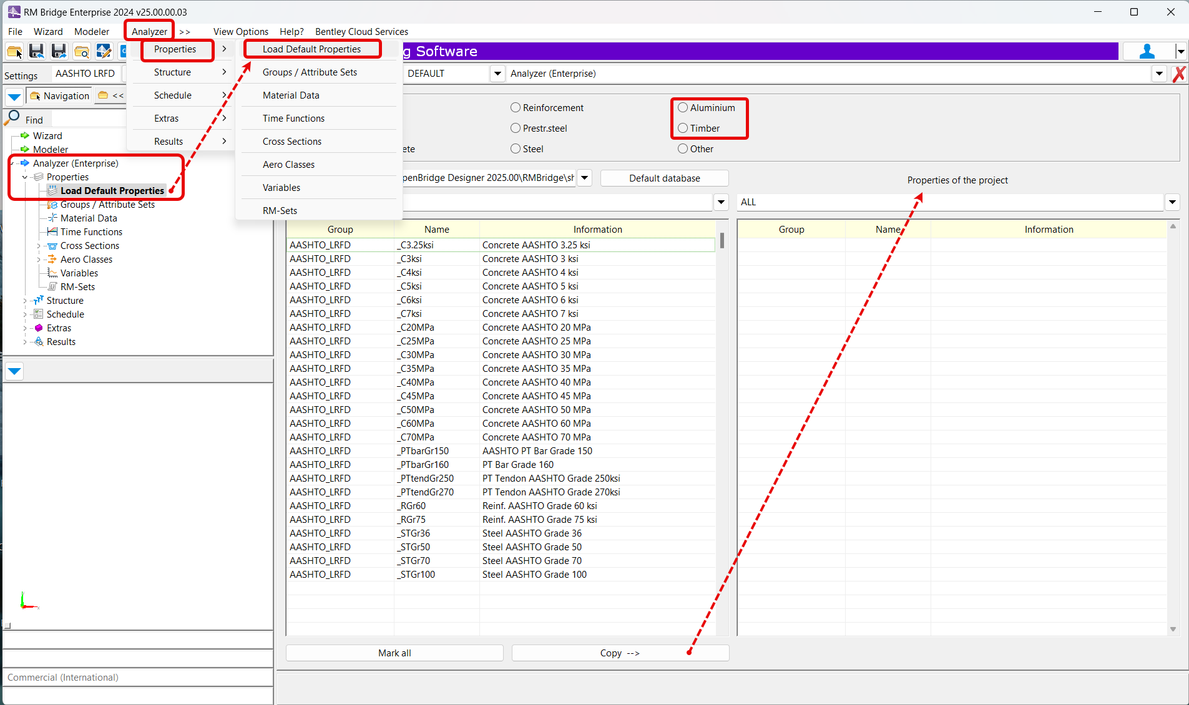Expand the Structure tree node
1189x705 pixels.
tap(25, 301)
